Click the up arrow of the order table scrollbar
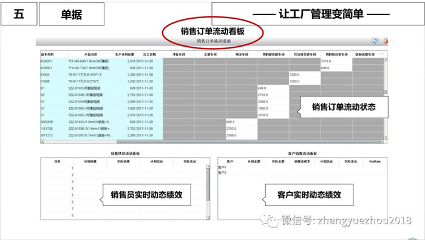 [x=385, y=59]
